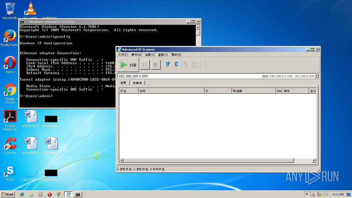
Task: Sort by the 备注 column header
Action: 313,91
